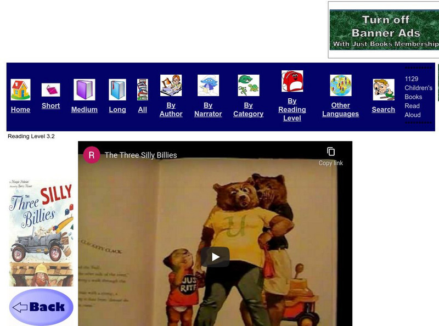Browse the By Narrator link

[x=208, y=110]
